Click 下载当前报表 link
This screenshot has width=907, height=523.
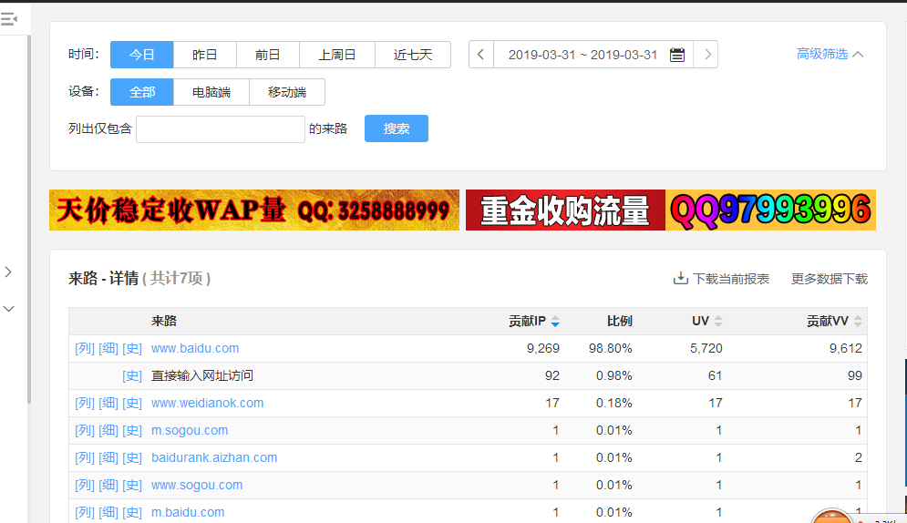731,279
